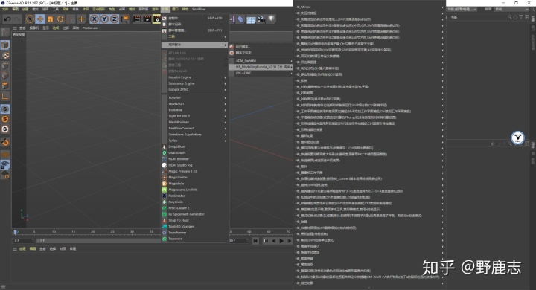Toggle the orange S Enable Snap icon
This screenshot has height=290, width=536.
click(x=5, y=119)
